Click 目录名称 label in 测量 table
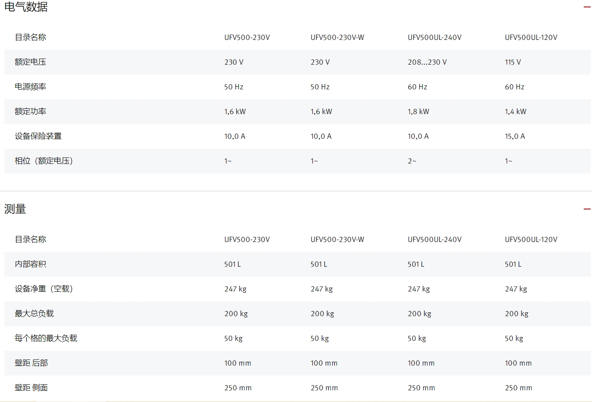 click(30, 239)
